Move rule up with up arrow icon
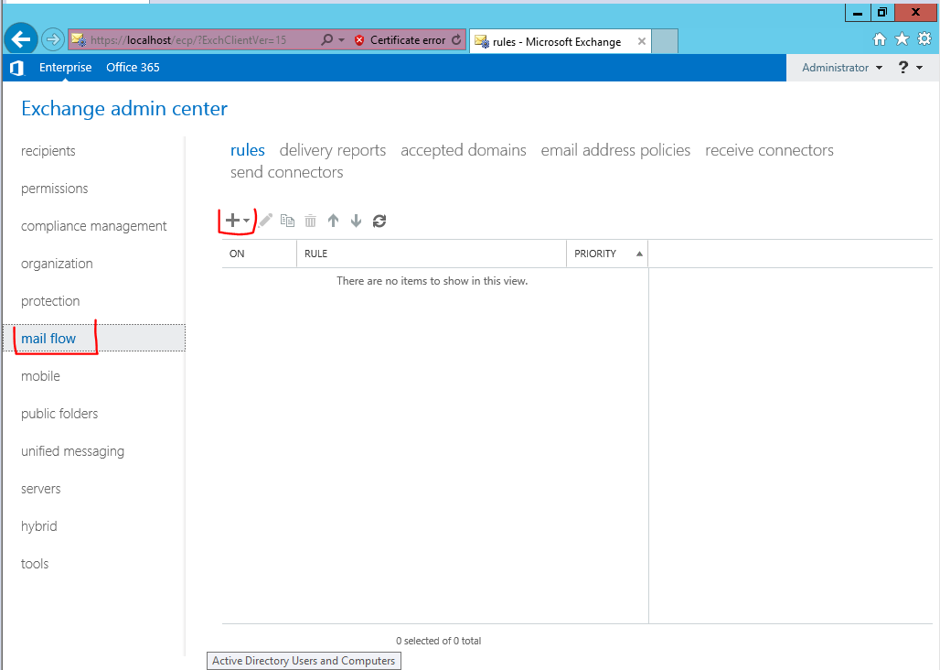940x670 pixels. click(334, 221)
